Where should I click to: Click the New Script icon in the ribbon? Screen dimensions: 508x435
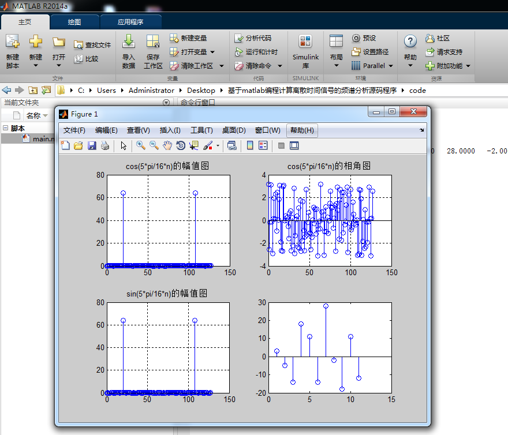[13, 42]
